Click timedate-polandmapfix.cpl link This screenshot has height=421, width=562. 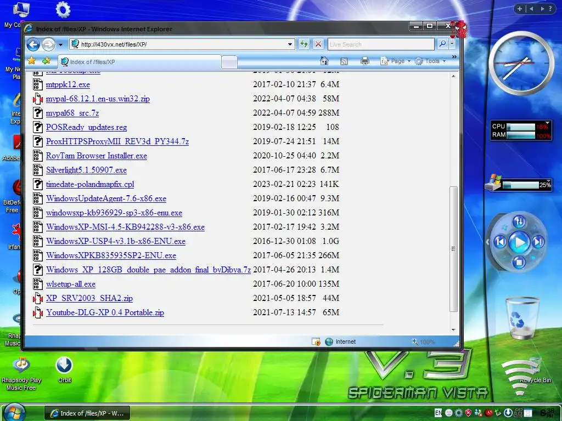[90, 184]
